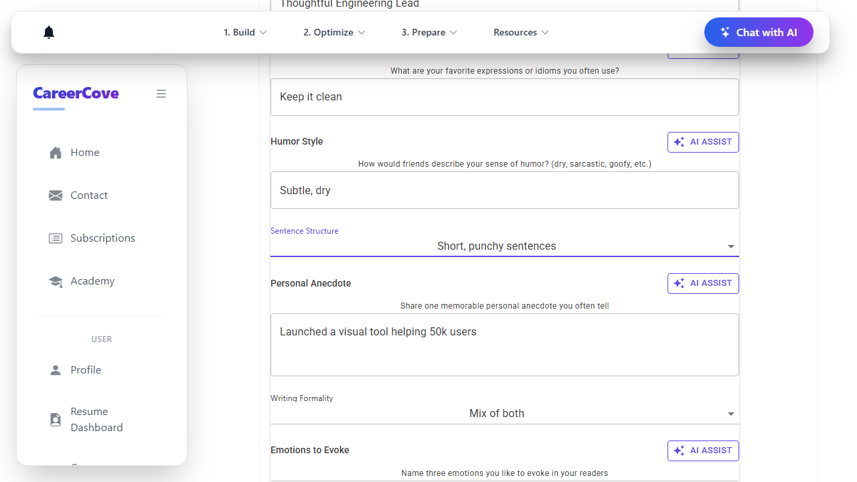Collapse the sidebar with the hamburger icon

[x=161, y=94]
